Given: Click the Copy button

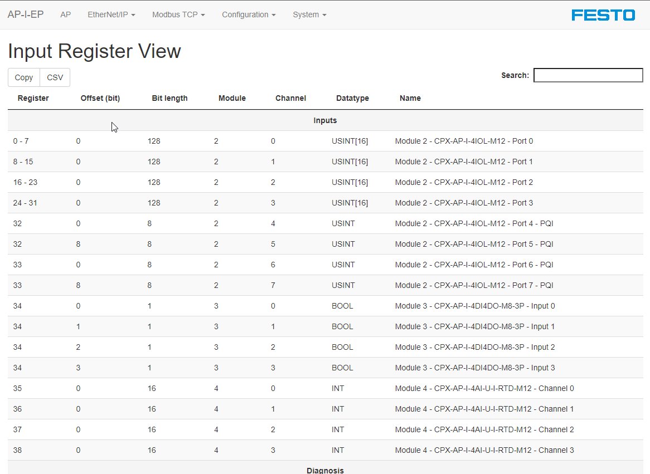Looking at the screenshot, I should tap(24, 77).
